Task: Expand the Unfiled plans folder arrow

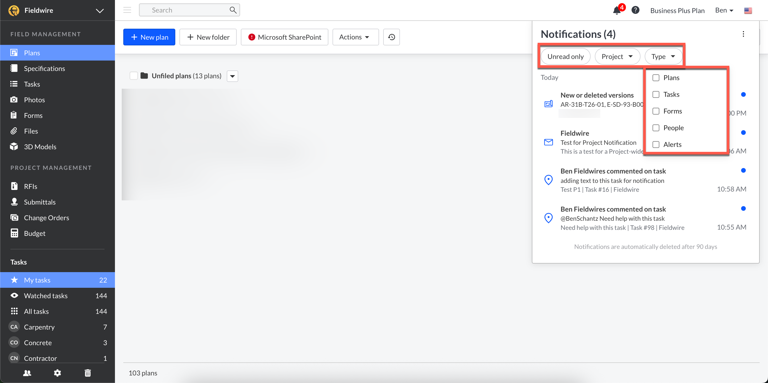Action: (x=232, y=76)
